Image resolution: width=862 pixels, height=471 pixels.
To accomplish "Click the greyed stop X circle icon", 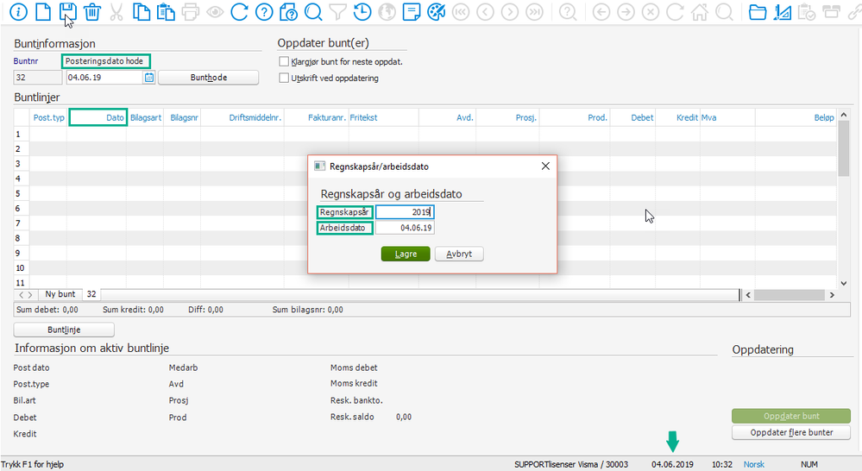I will coord(651,11).
